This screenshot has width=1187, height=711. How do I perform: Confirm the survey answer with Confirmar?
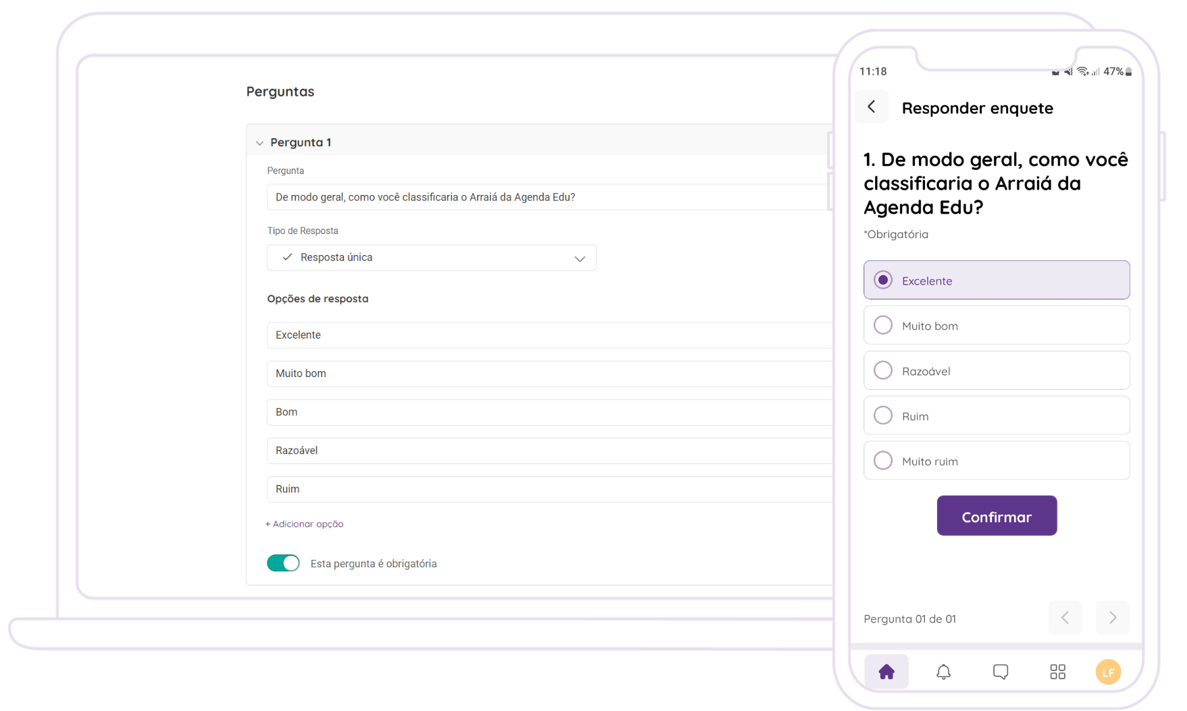click(x=997, y=516)
